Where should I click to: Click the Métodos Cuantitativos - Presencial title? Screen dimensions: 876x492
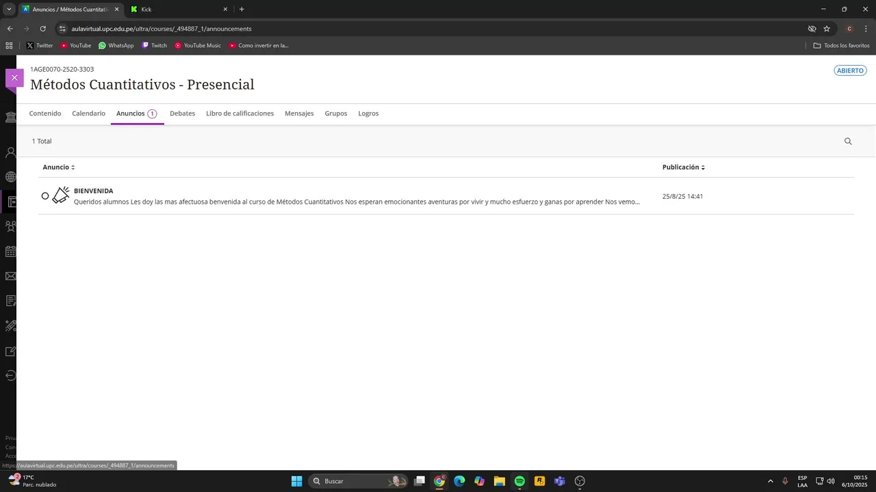(x=142, y=85)
